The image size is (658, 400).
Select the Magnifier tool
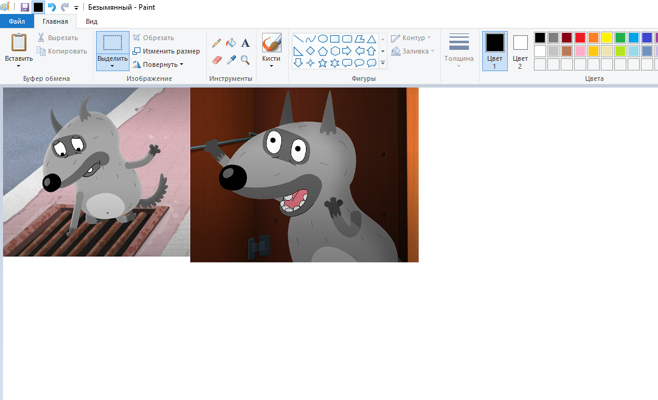[x=246, y=60]
